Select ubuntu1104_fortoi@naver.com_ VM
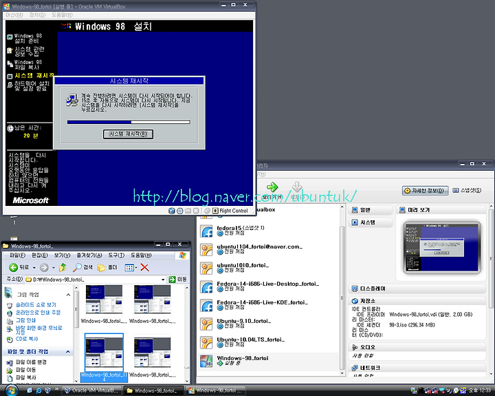Screen dimensions: 495x396 click(x=268, y=249)
